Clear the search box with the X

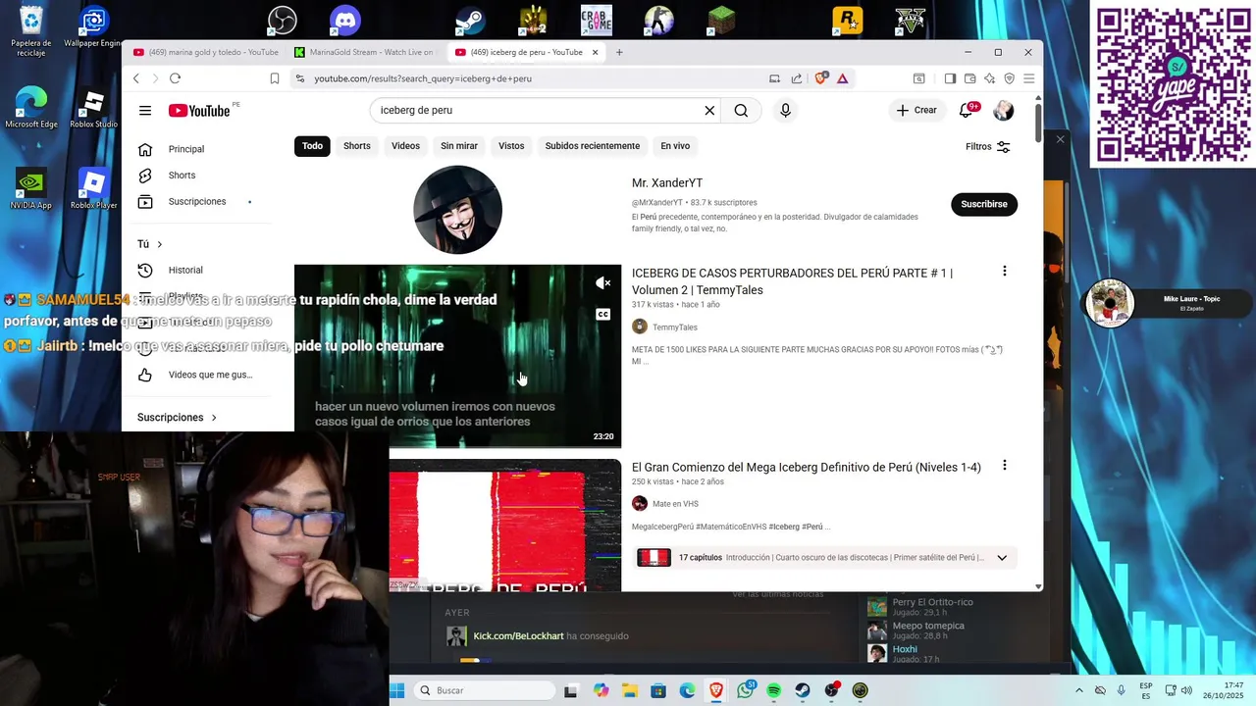(x=709, y=111)
